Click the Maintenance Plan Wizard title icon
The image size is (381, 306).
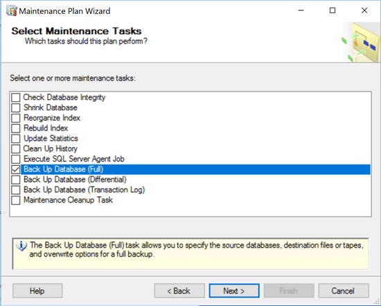[12, 10]
